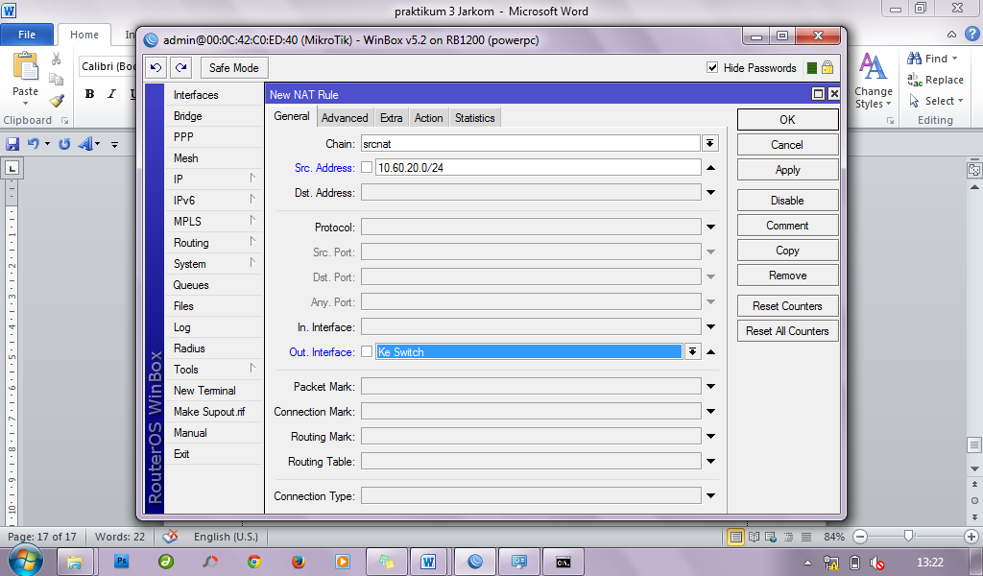The width and height of the screenshot is (983, 576).
Task: Click the Change Styles icon in Word
Action: pos(873,66)
